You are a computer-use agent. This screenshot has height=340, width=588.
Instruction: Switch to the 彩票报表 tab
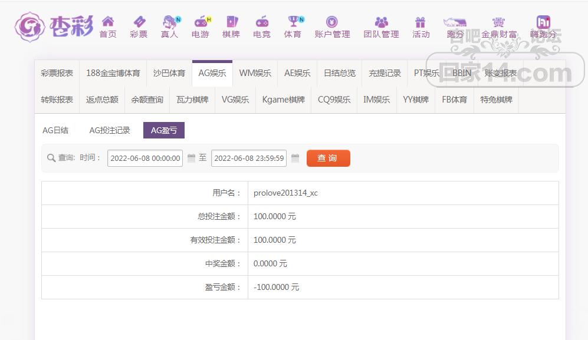(57, 74)
